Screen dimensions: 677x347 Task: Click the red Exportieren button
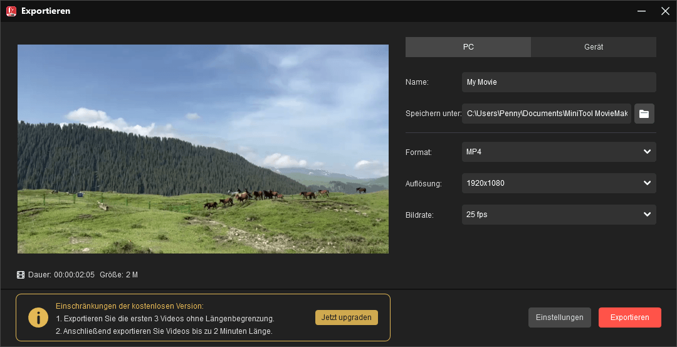tap(630, 318)
